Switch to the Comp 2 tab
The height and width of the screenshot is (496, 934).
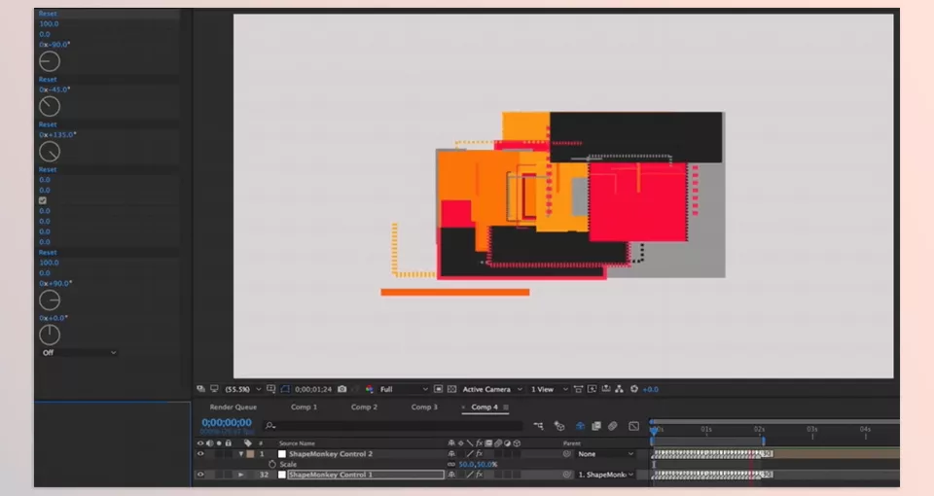(364, 407)
